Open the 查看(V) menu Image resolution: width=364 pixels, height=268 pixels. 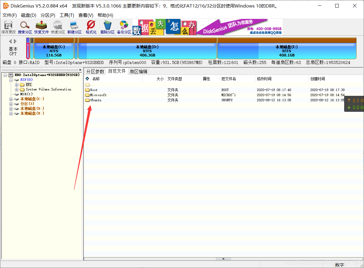tap(86, 15)
